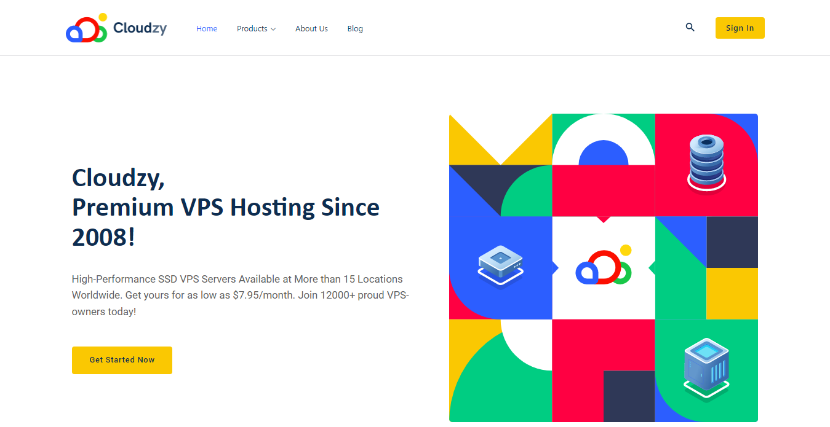The width and height of the screenshot is (830, 427).
Task: Click the 'Cloudzy' wordmark text in the header
Action: tap(140, 28)
